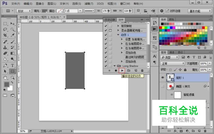This screenshot has width=214, height=134.
Task: Click the fill color swatch
Action: (45, 11)
